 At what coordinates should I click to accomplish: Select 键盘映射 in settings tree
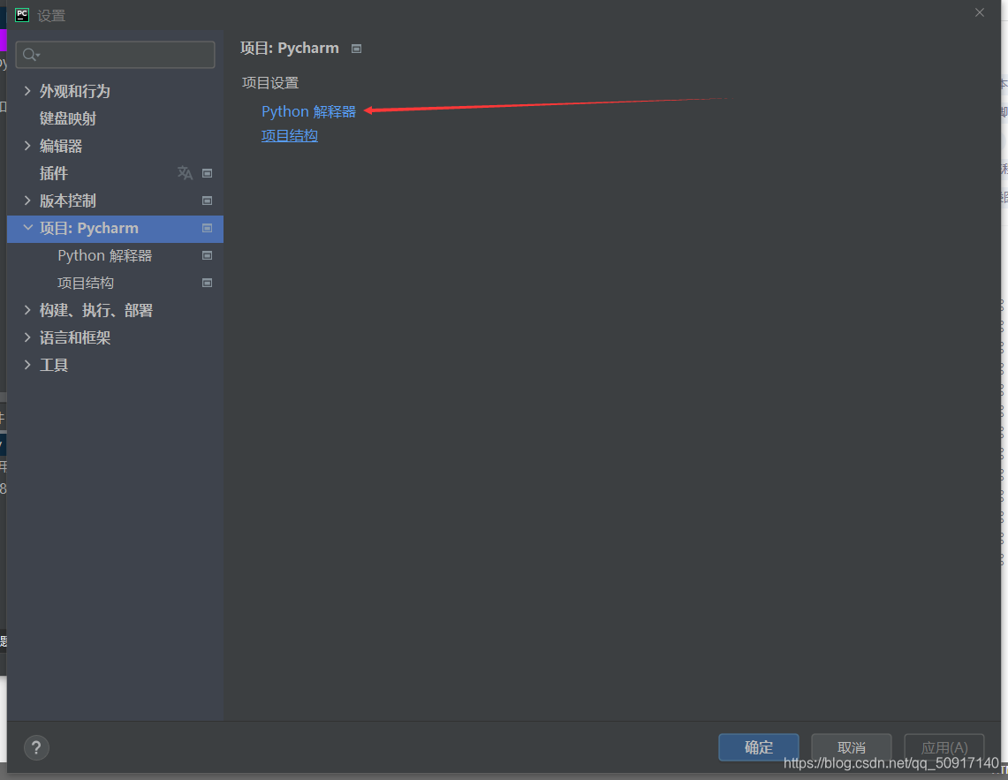[x=67, y=118]
